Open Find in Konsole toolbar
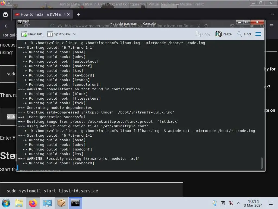 [244, 34]
